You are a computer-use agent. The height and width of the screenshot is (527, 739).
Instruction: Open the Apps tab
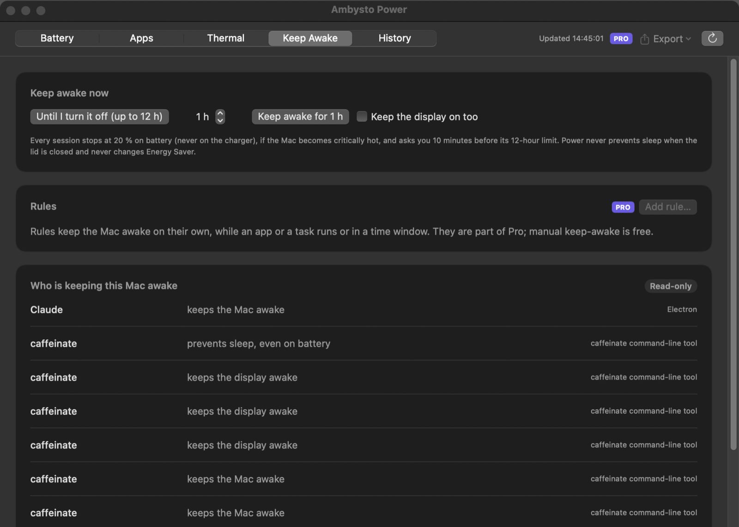(141, 38)
